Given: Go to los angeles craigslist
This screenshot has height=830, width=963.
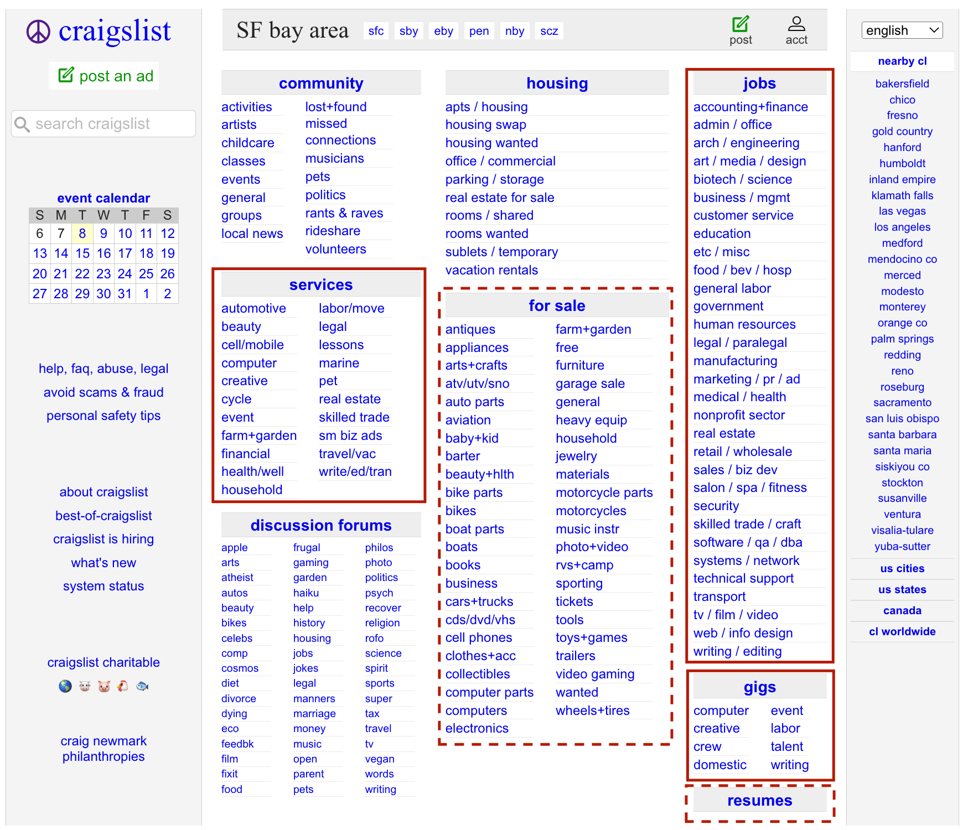Looking at the screenshot, I should click(x=902, y=227).
